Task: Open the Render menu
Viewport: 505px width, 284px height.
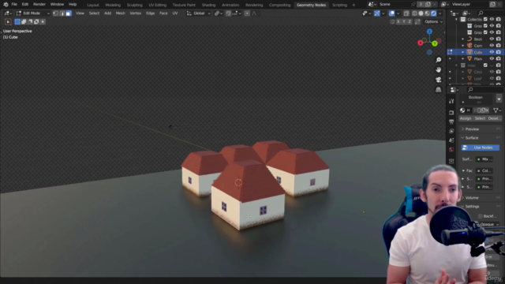Action: tap(39, 5)
